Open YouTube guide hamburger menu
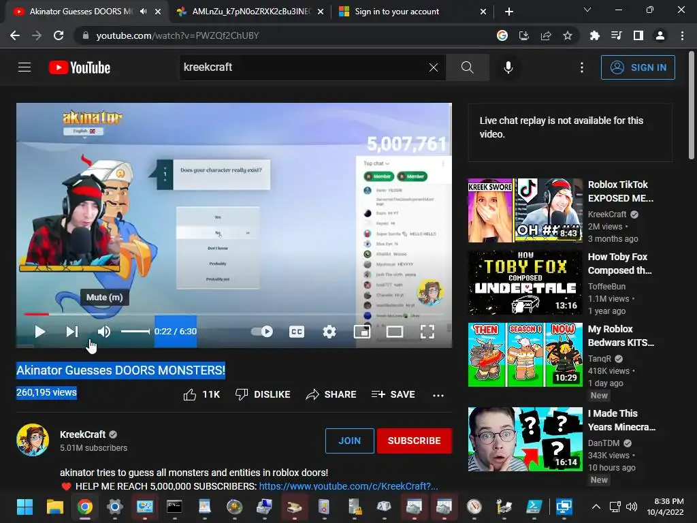The width and height of the screenshot is (697, 523). [25, 67]
